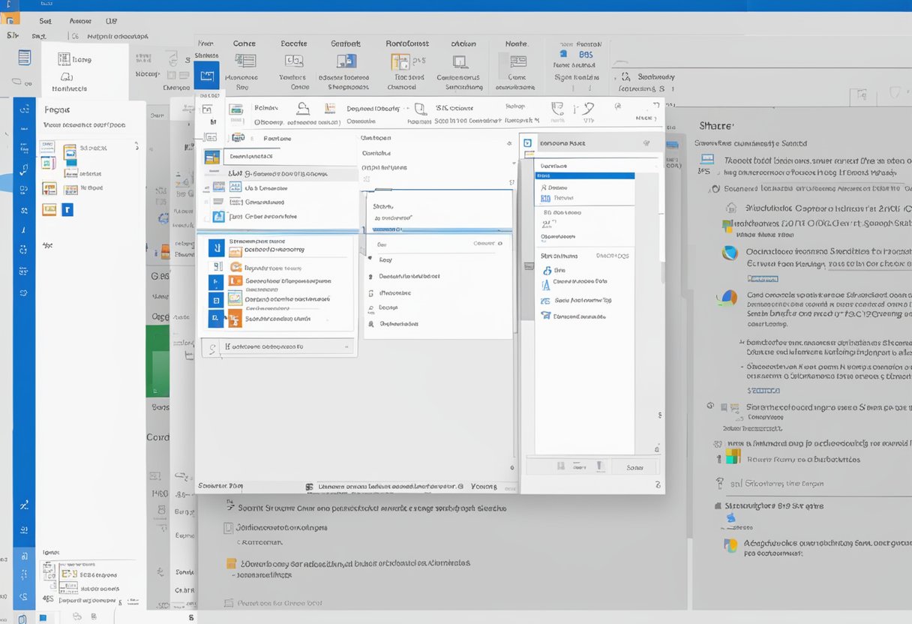Click the blue highlighted ribbon button below 'Stinkate'
This screenshot has height=624, width=912.
tap(206, 76)
